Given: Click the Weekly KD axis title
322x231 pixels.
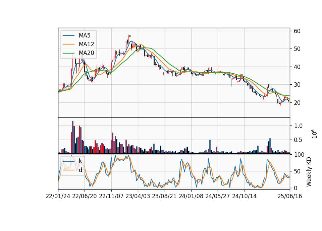Looking at the screenshot, I should pos(309,172).
